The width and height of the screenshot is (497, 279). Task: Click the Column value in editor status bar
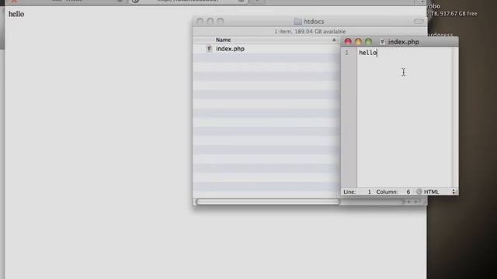click(x=408, y=191)
